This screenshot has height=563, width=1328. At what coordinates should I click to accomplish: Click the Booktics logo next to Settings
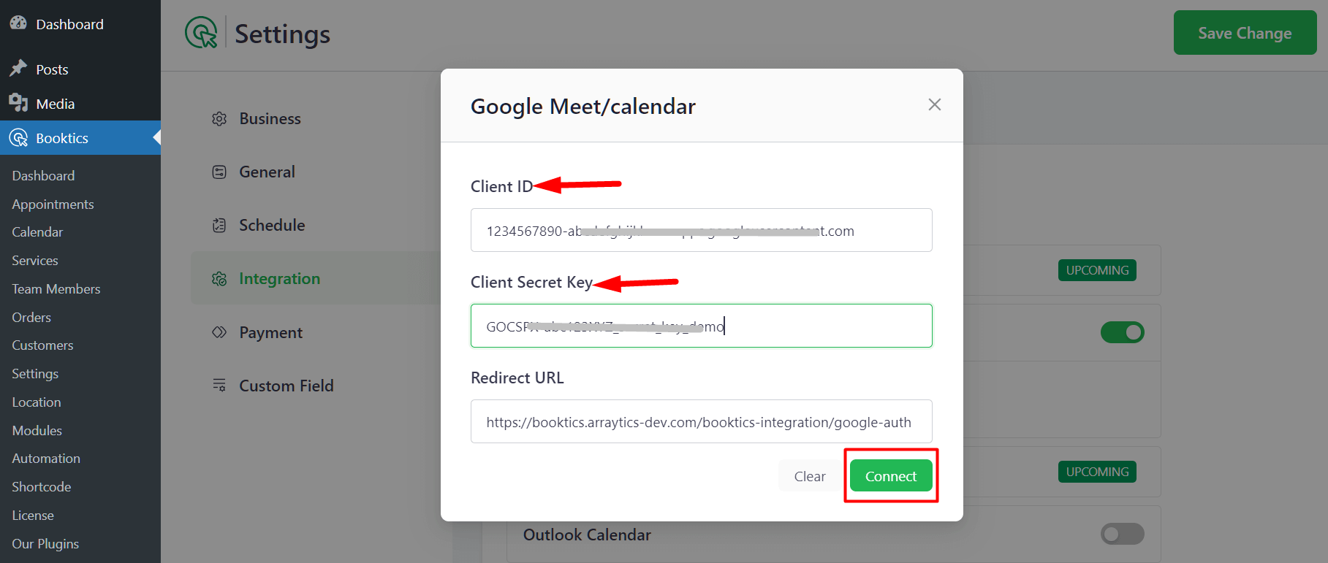201,33
